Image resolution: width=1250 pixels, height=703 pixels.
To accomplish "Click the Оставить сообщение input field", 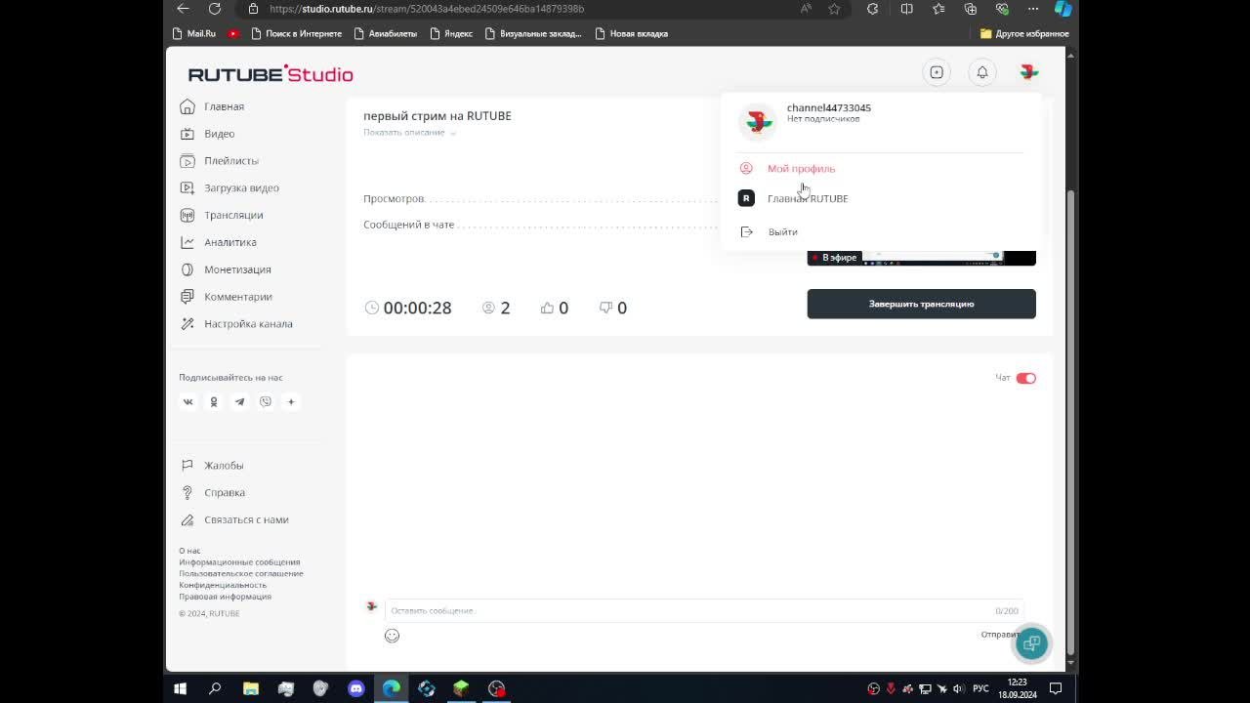I will coord(703,610).
